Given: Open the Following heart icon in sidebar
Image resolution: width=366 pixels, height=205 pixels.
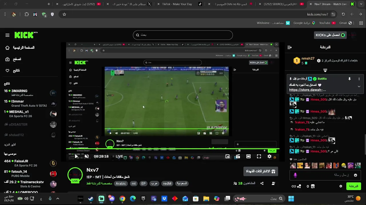Looking at the screenshot, I should 7,70.
